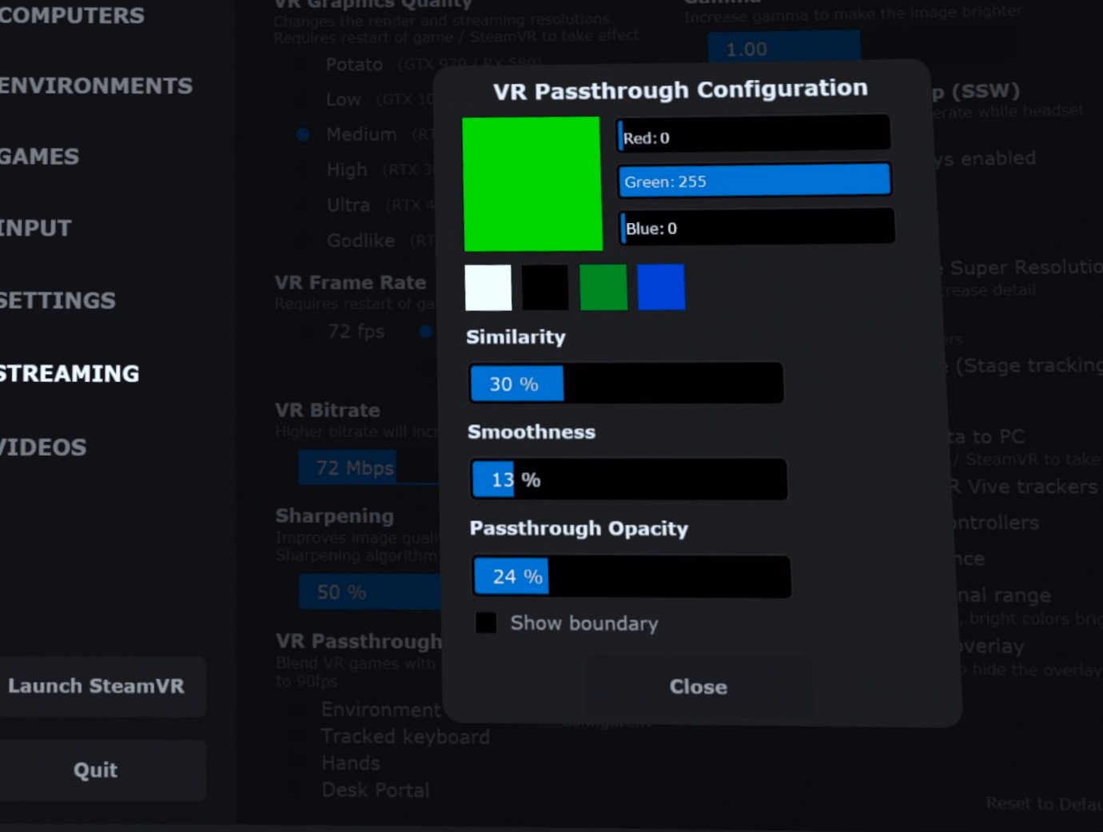Select the dark green preset swatch

tap(603, 288)
